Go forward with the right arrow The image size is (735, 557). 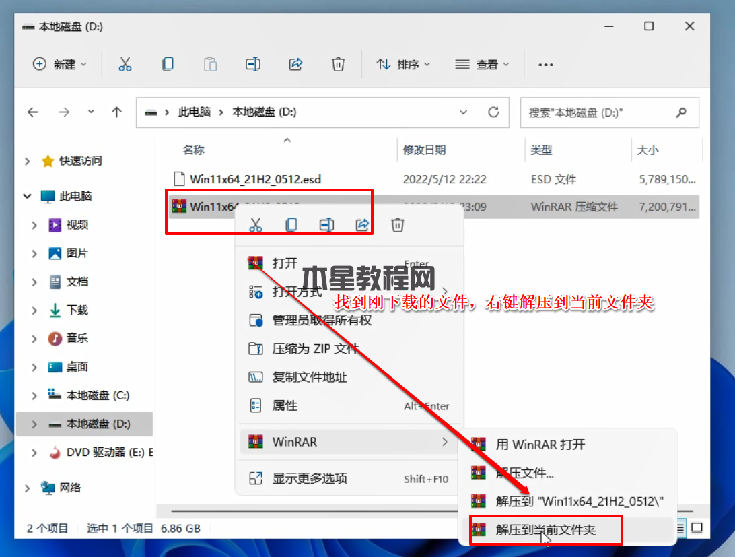pos(64,112)
